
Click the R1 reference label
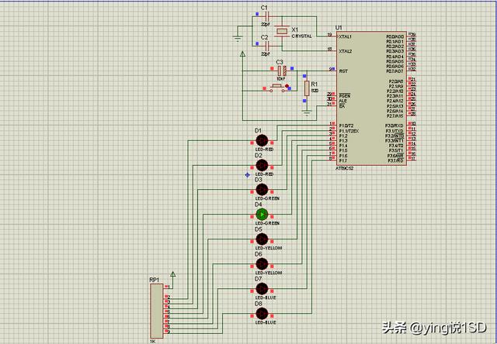(x=314, y=84)
